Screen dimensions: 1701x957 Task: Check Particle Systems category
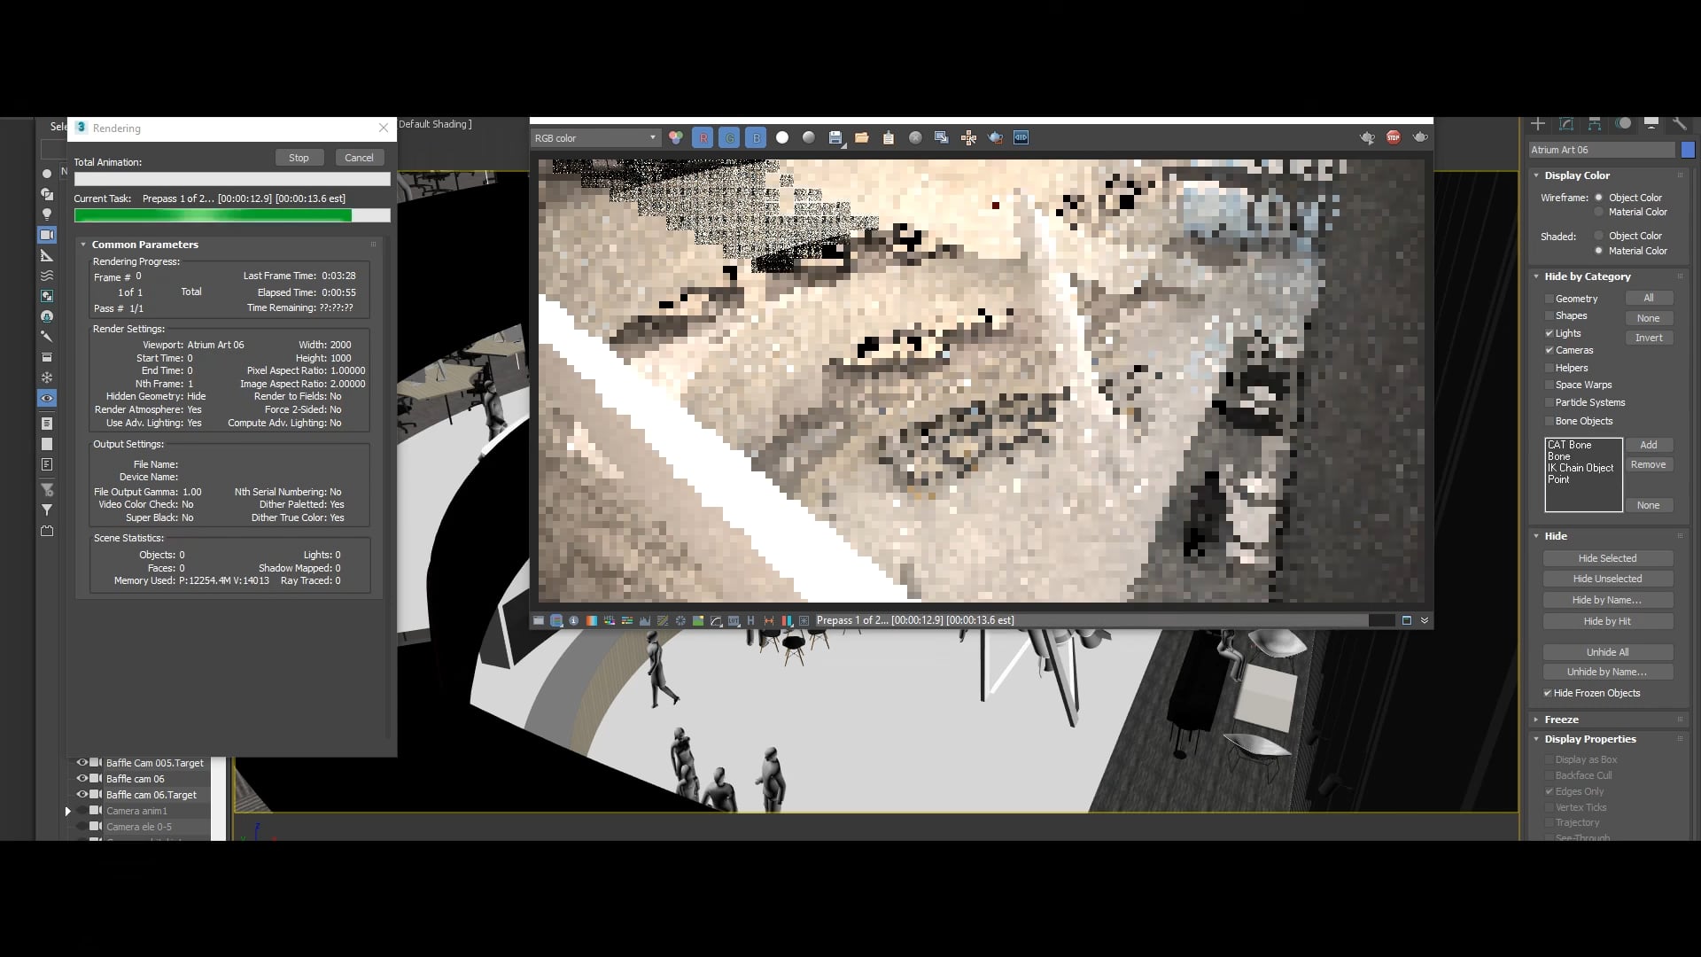[x=1550, y=402]
